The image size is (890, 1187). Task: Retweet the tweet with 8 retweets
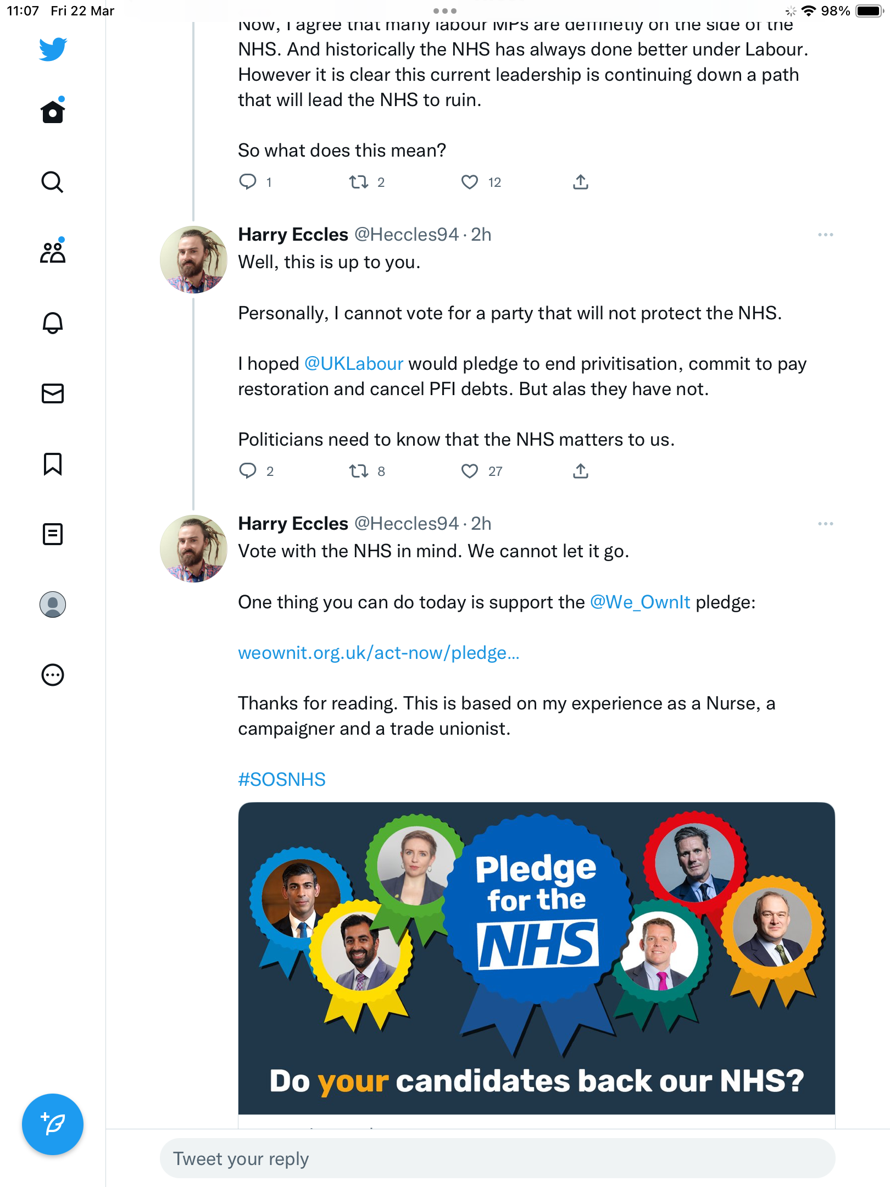359,471
